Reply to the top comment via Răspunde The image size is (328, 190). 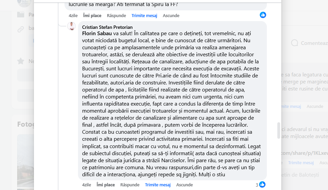click(x=116, y=15)
